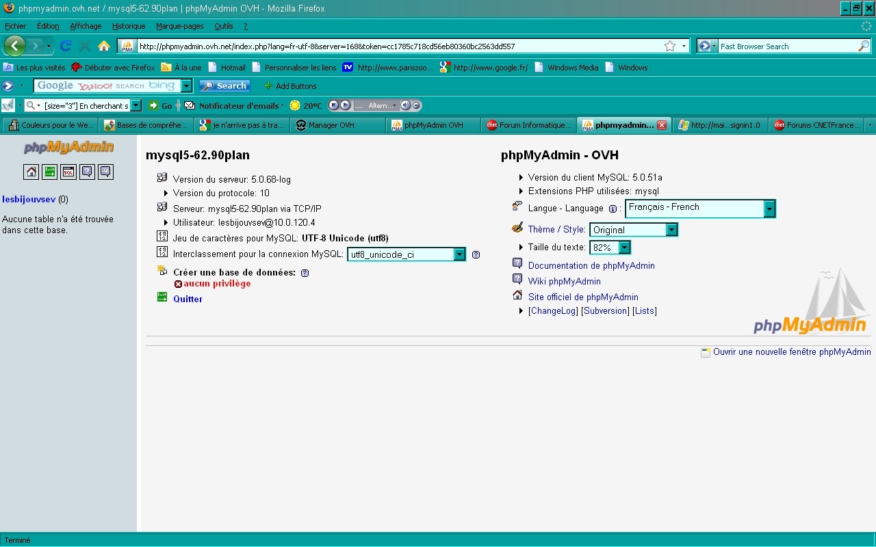Click the Thème / Style link
This screenshot has width=876, height=547.
pos(556,229)
